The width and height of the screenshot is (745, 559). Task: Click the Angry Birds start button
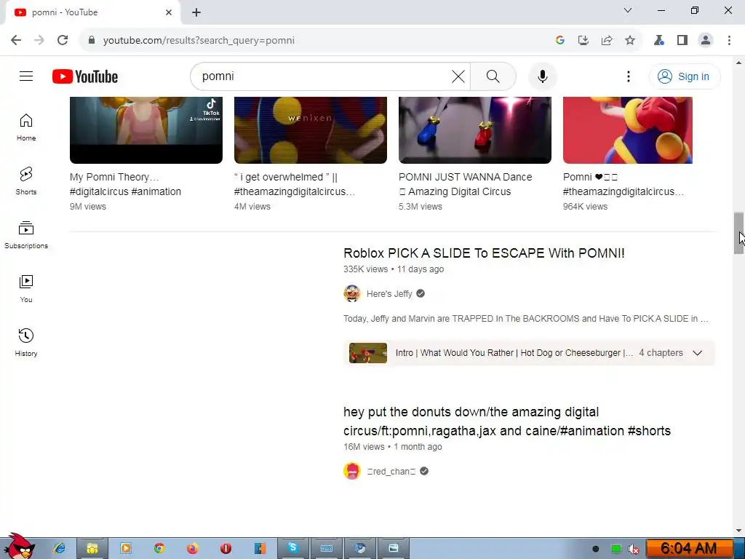[x=19, y=546]
